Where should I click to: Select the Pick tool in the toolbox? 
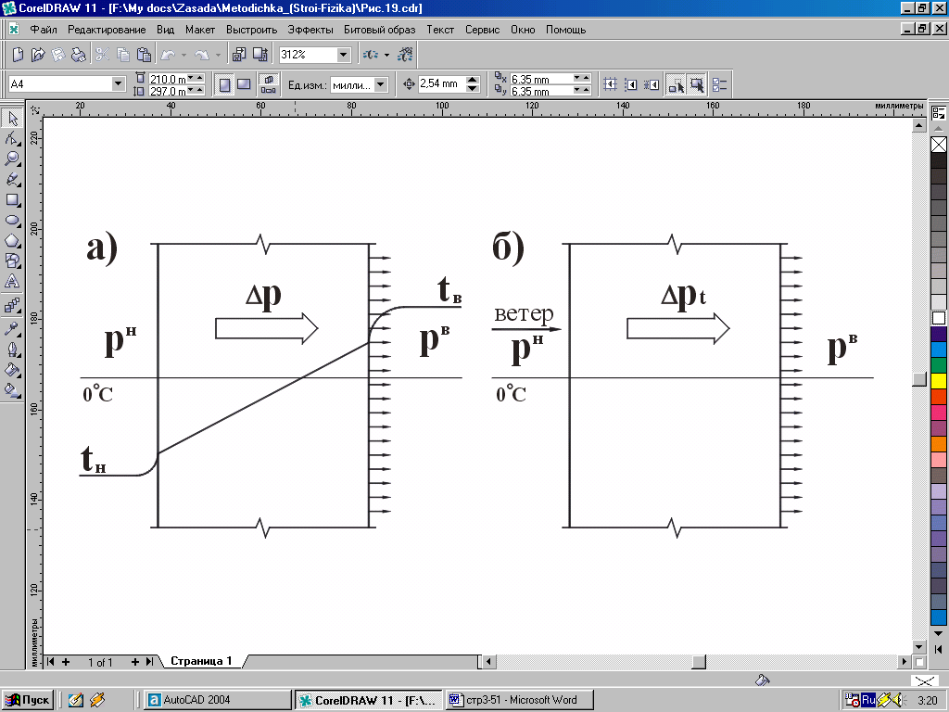pos(12,119)
